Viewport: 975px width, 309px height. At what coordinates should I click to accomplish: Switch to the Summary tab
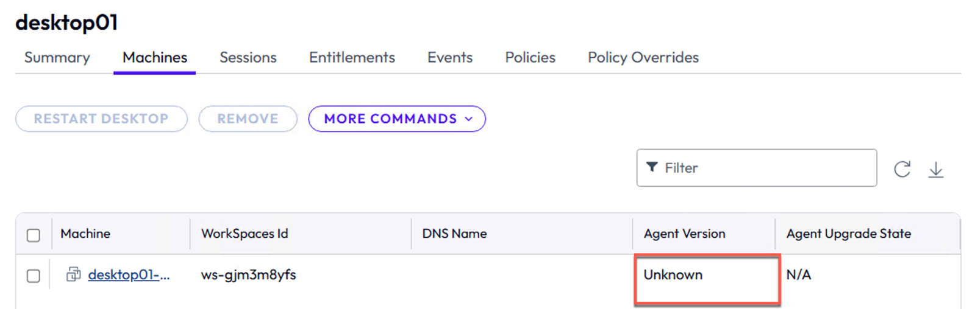coord(57,57)
